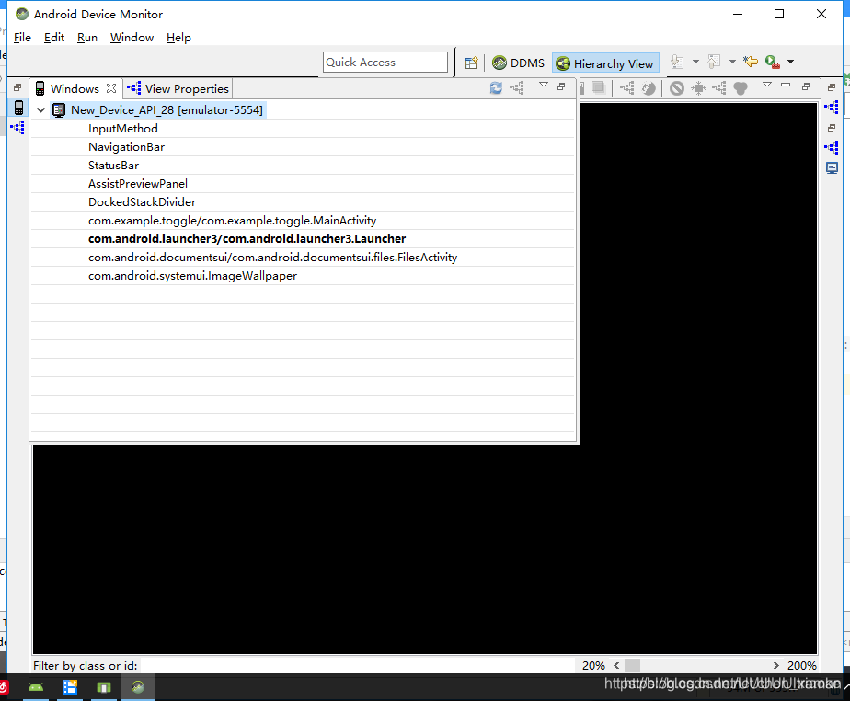Open the File menu
The width and height of the screenshot is (850, 701).
click(22, 38)
